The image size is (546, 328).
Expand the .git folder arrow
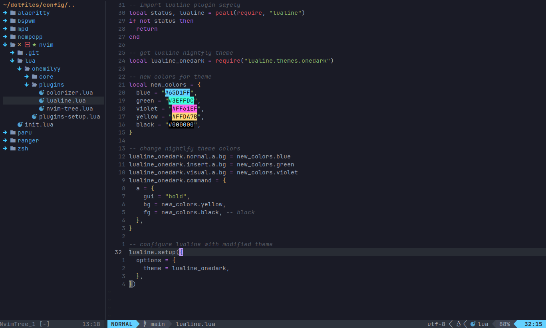tap(12, 53)
